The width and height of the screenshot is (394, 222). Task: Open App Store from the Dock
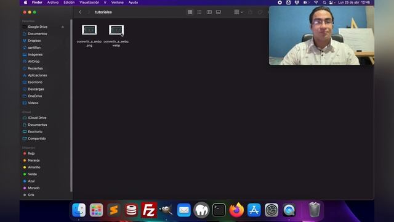pos(254,210)
